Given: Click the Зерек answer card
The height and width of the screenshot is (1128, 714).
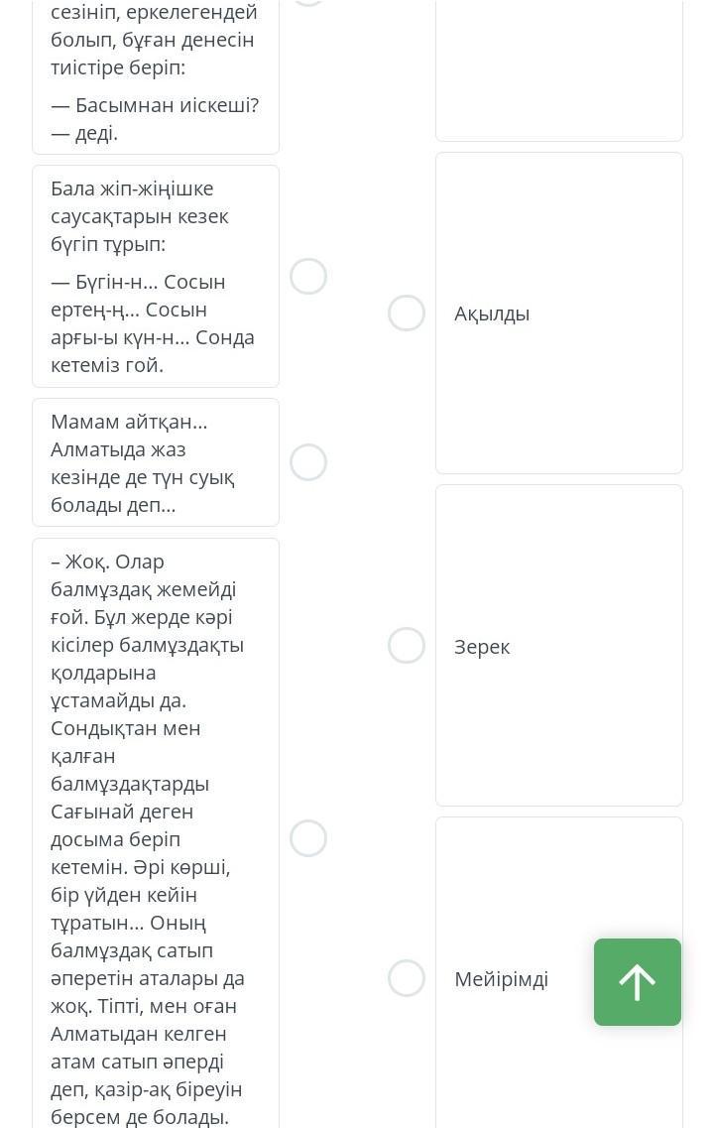Looking at the screenshot, I should point(558,645).
